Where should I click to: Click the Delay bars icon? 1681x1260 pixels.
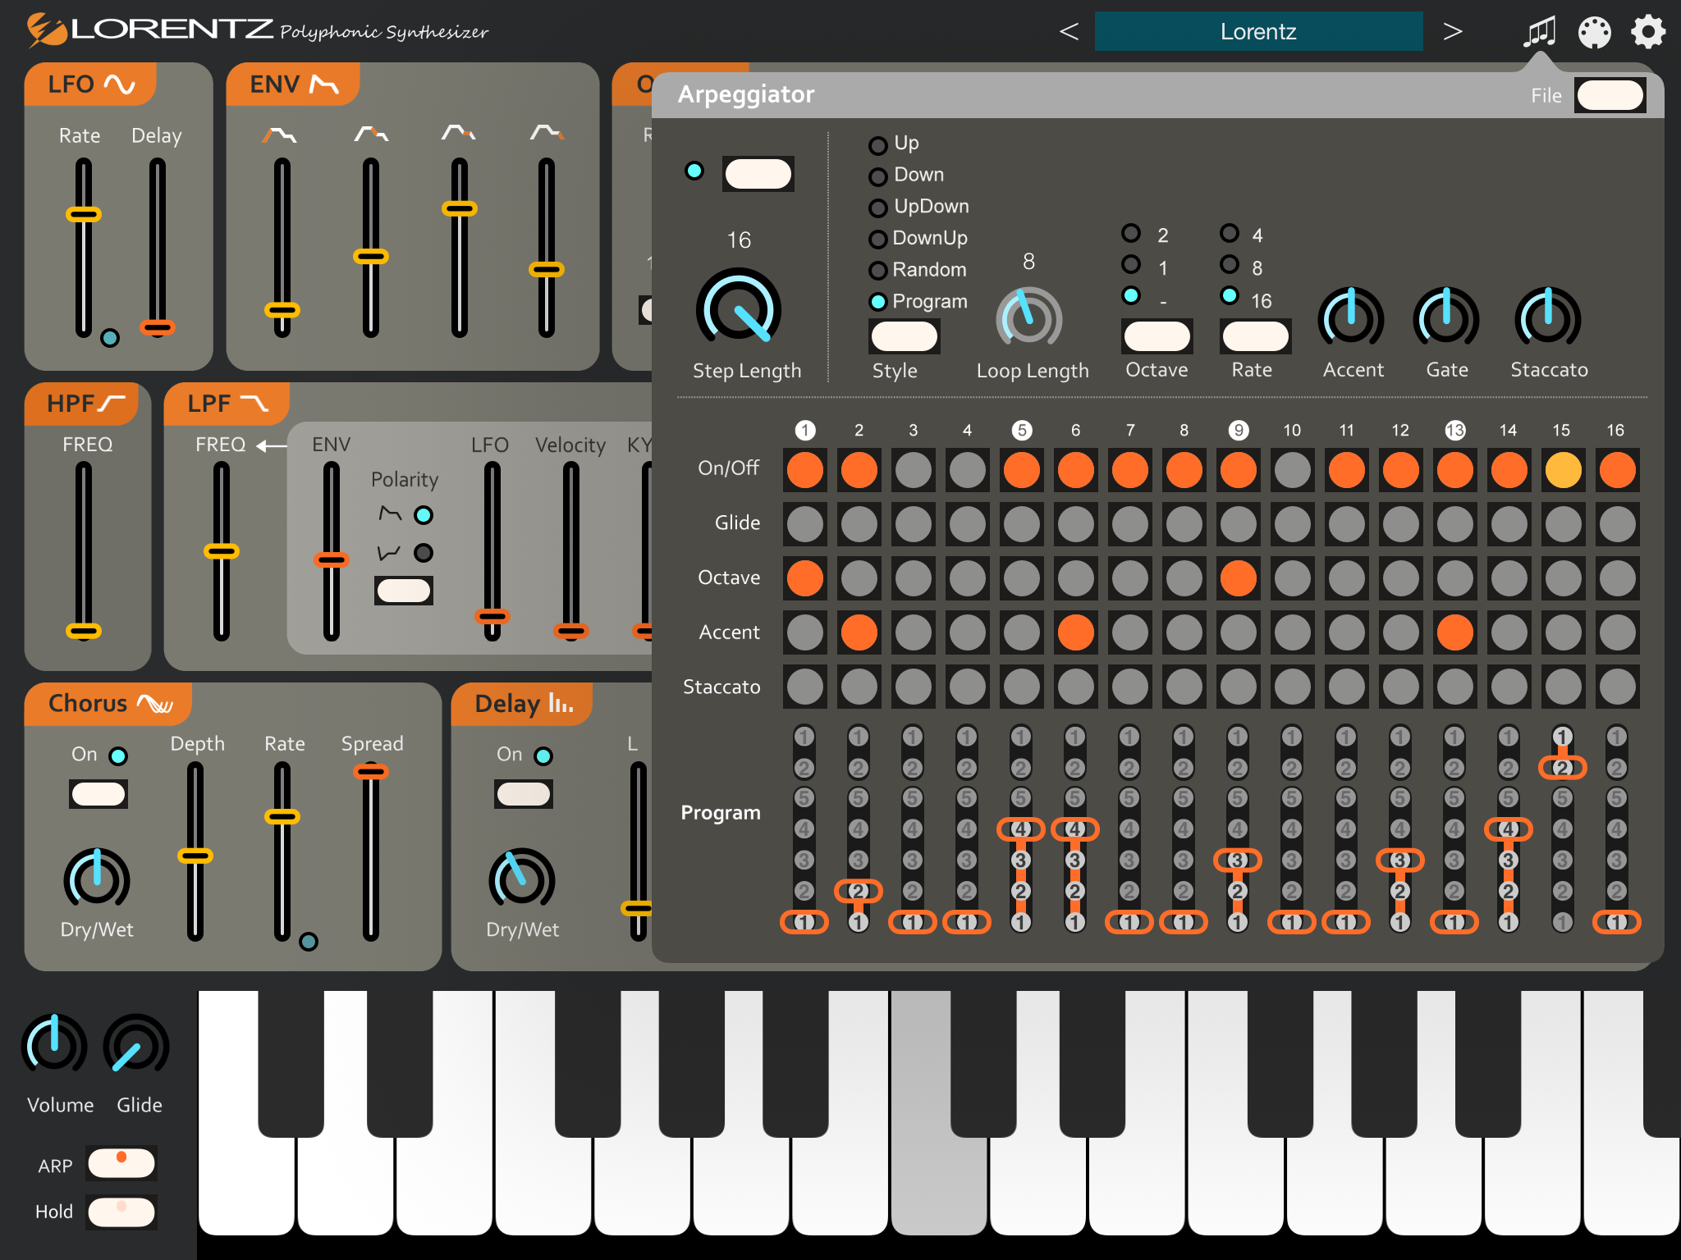[x=561, y=704]
